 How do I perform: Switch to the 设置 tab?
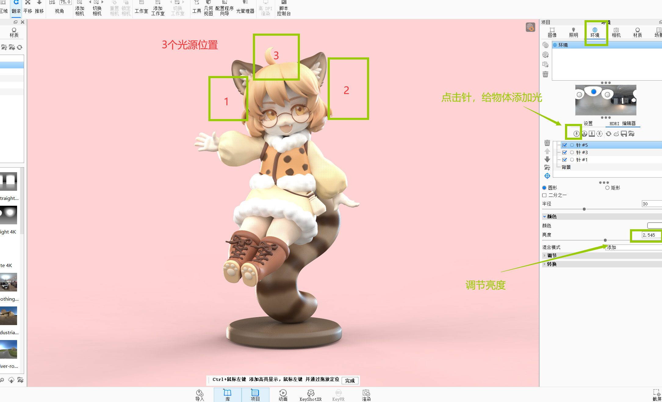(x=588, y=123)
